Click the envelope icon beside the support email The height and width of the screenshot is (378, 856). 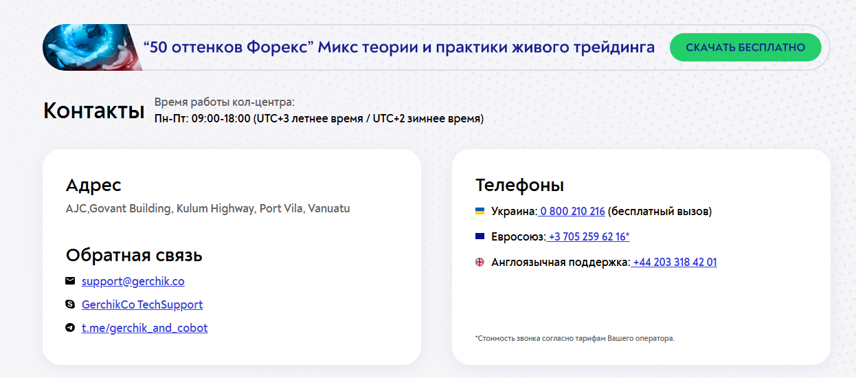(x=70, y=281)
